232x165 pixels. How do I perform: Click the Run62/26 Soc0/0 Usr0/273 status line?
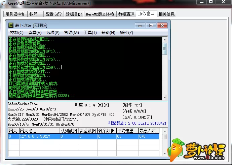(32, 109)
